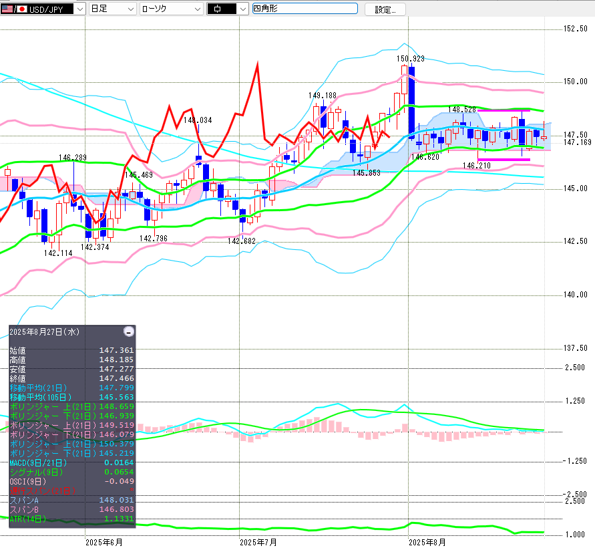
Task: Select the MACD(9日/21日) row
Action: (x=71, y=462)
